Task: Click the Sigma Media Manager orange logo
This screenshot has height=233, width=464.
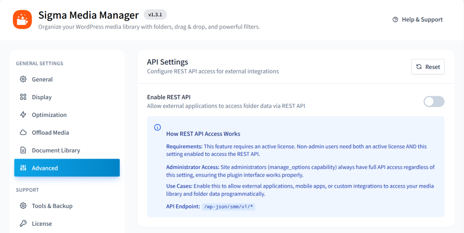Action: [22, 19]
